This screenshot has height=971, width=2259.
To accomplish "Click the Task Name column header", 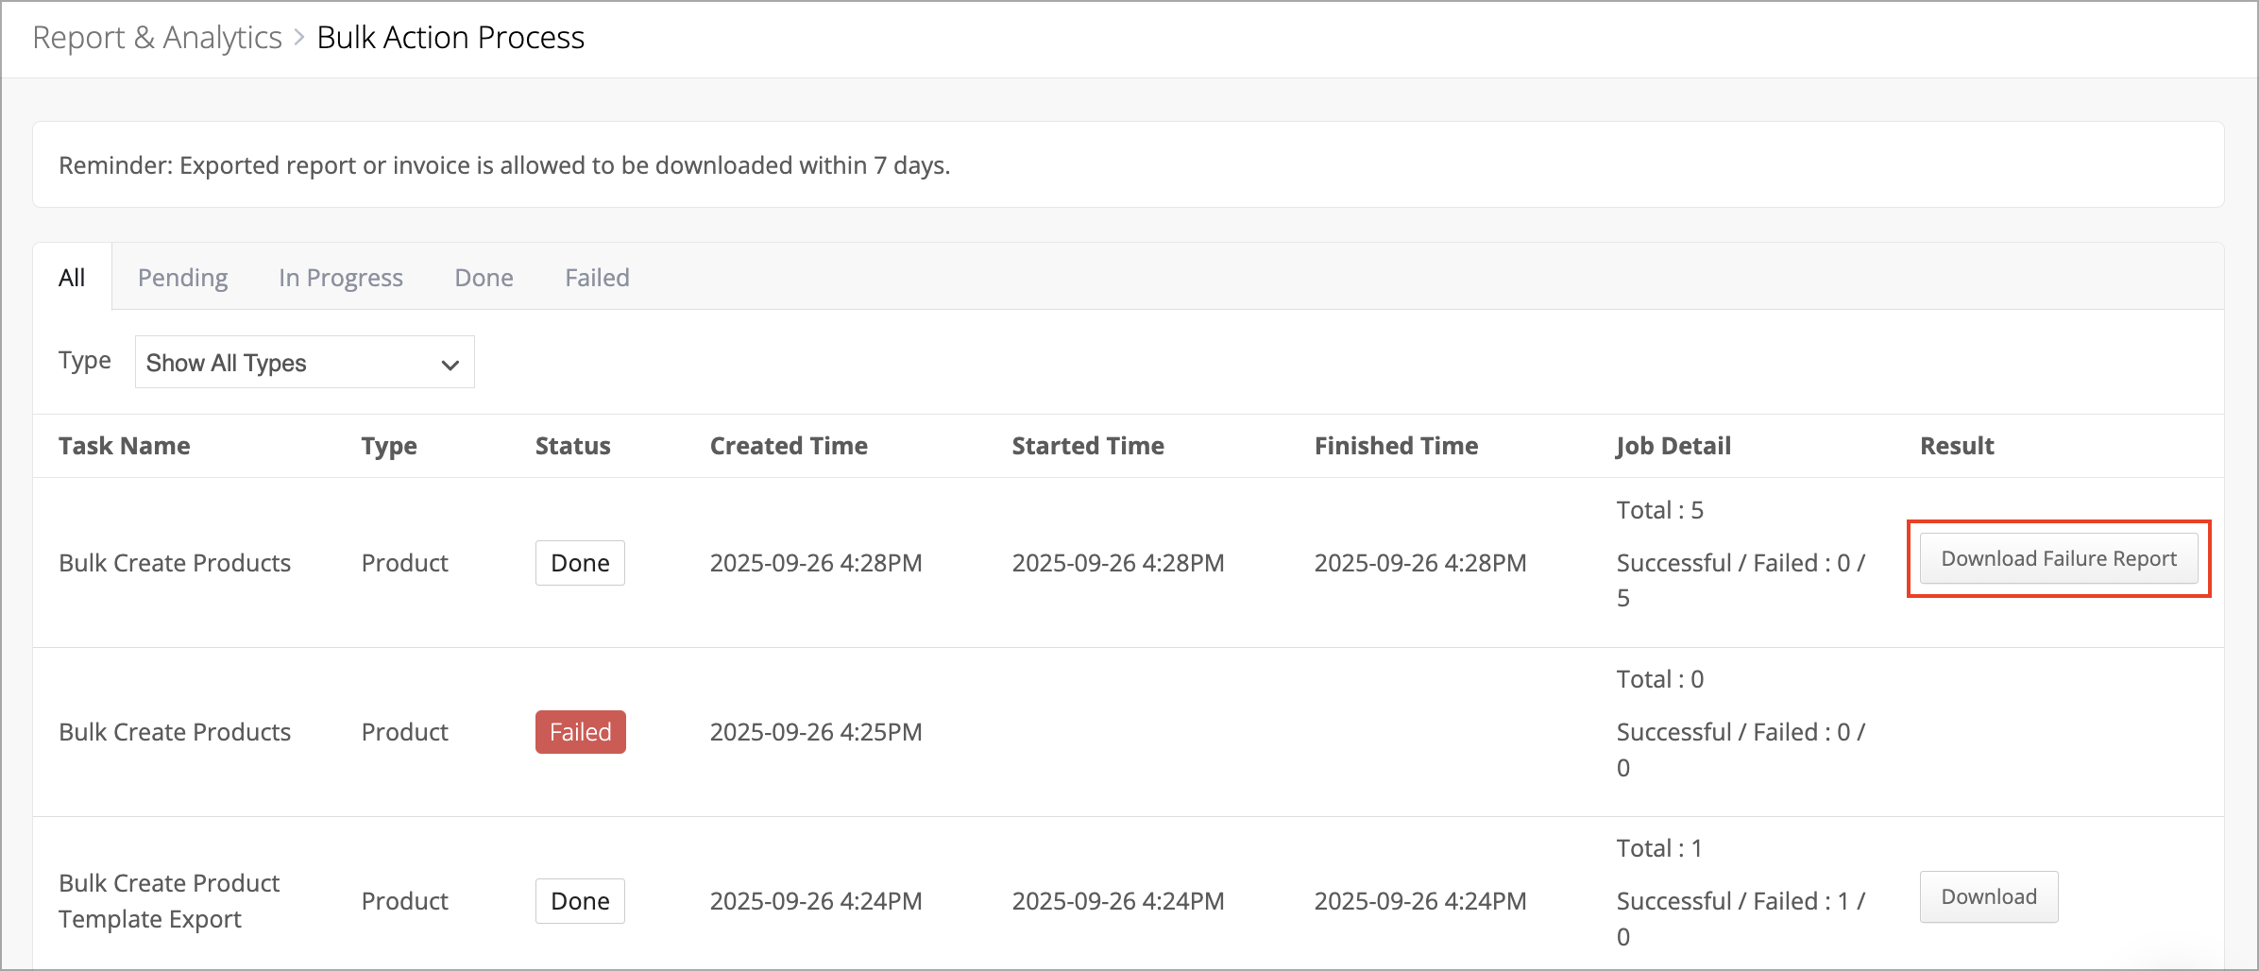I will coord(124,446).
